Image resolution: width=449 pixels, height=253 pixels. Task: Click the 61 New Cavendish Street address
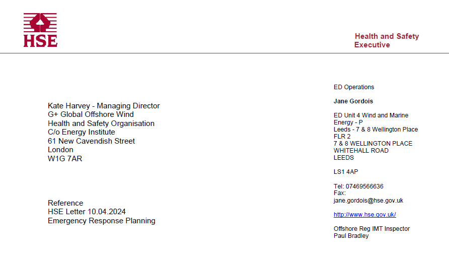(91, 141)
